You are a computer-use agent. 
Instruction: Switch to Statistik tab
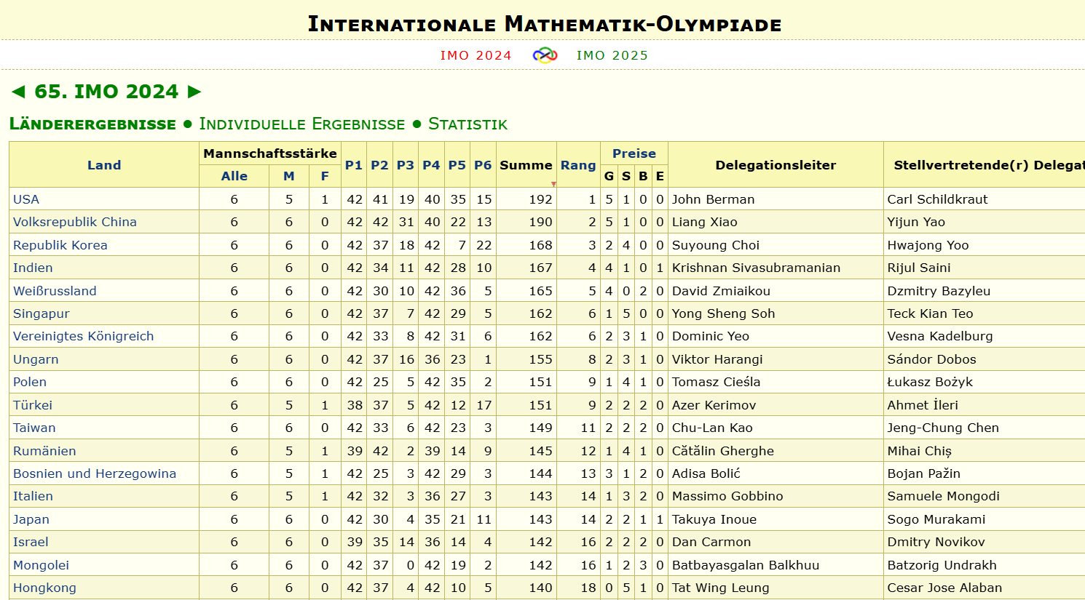click(467, 124)
